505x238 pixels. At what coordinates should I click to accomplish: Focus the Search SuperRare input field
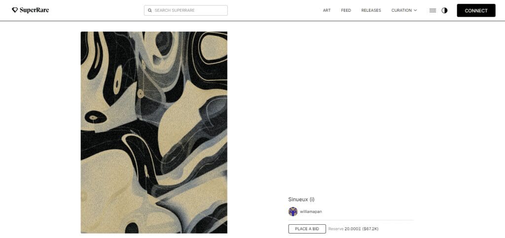click(186, 10)
